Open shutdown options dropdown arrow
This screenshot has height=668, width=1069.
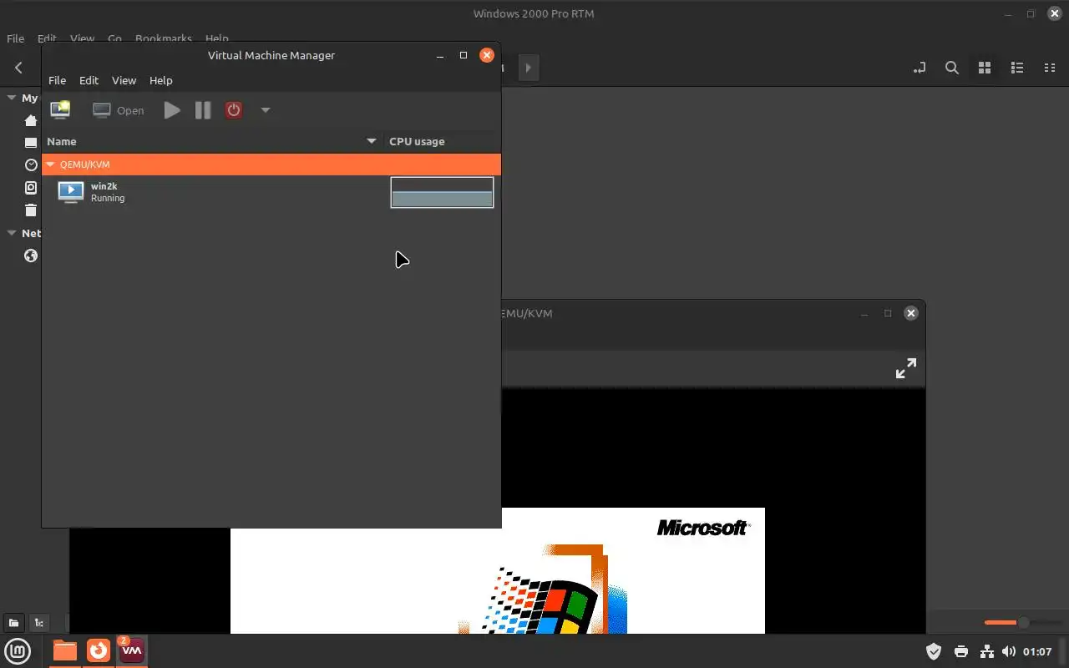[265, 110]
